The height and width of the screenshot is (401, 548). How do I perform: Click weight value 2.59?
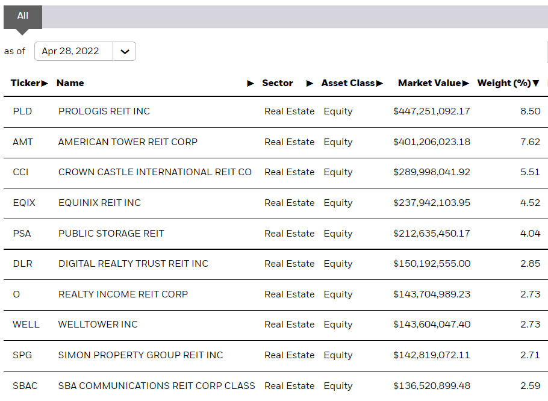530,386
